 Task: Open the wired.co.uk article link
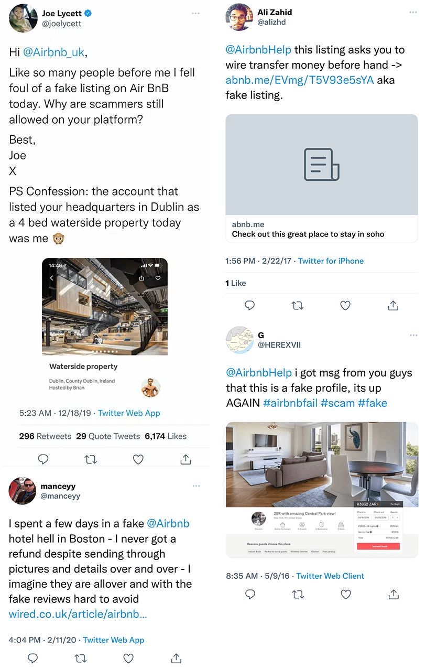(78, 614)
